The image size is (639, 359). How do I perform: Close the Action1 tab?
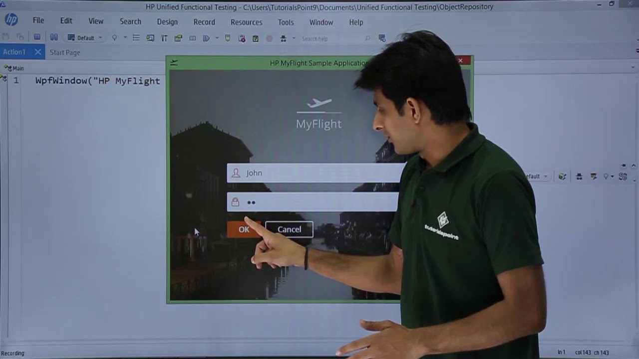(38, 52)
